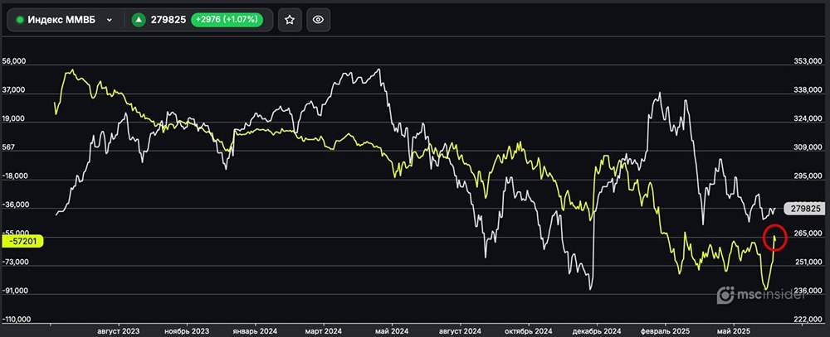The width and height of the screenshot is (830, 337).
Task: Click the январь 2024 date label
Action: pos(255,331)
